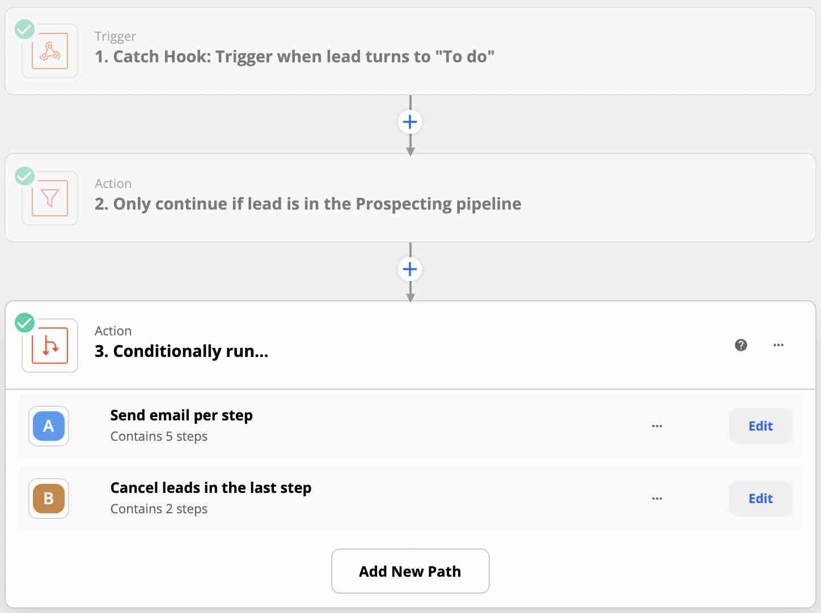This screenshot has width=821, height=613.
Task: Open the options menu for Cancel leads path
Action: 657,499
